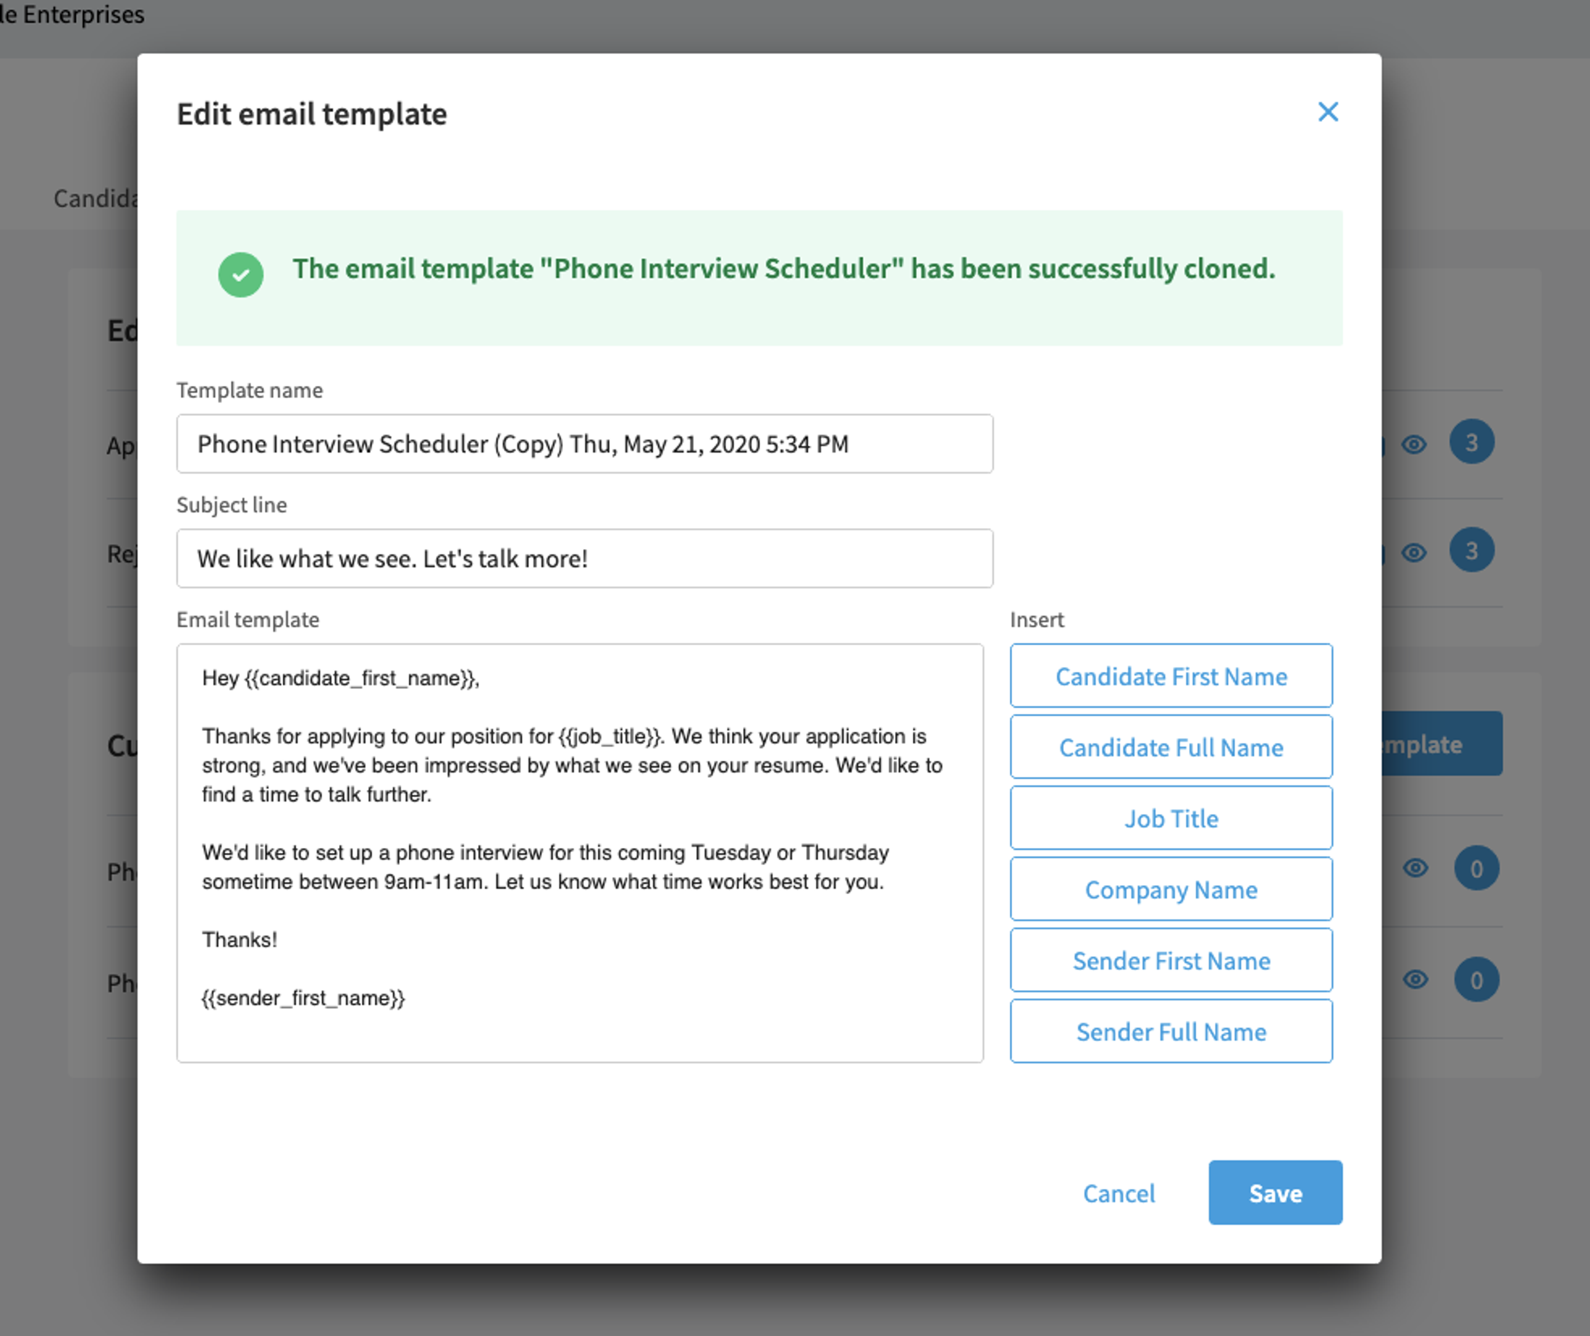The height and width of the screenshot is (1336, 1590).
Task: Click inside the Email template body text area
Action: (580, 854)
